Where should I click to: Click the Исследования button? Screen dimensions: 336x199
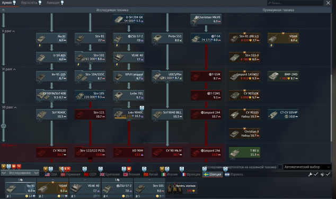coord(20,173)
